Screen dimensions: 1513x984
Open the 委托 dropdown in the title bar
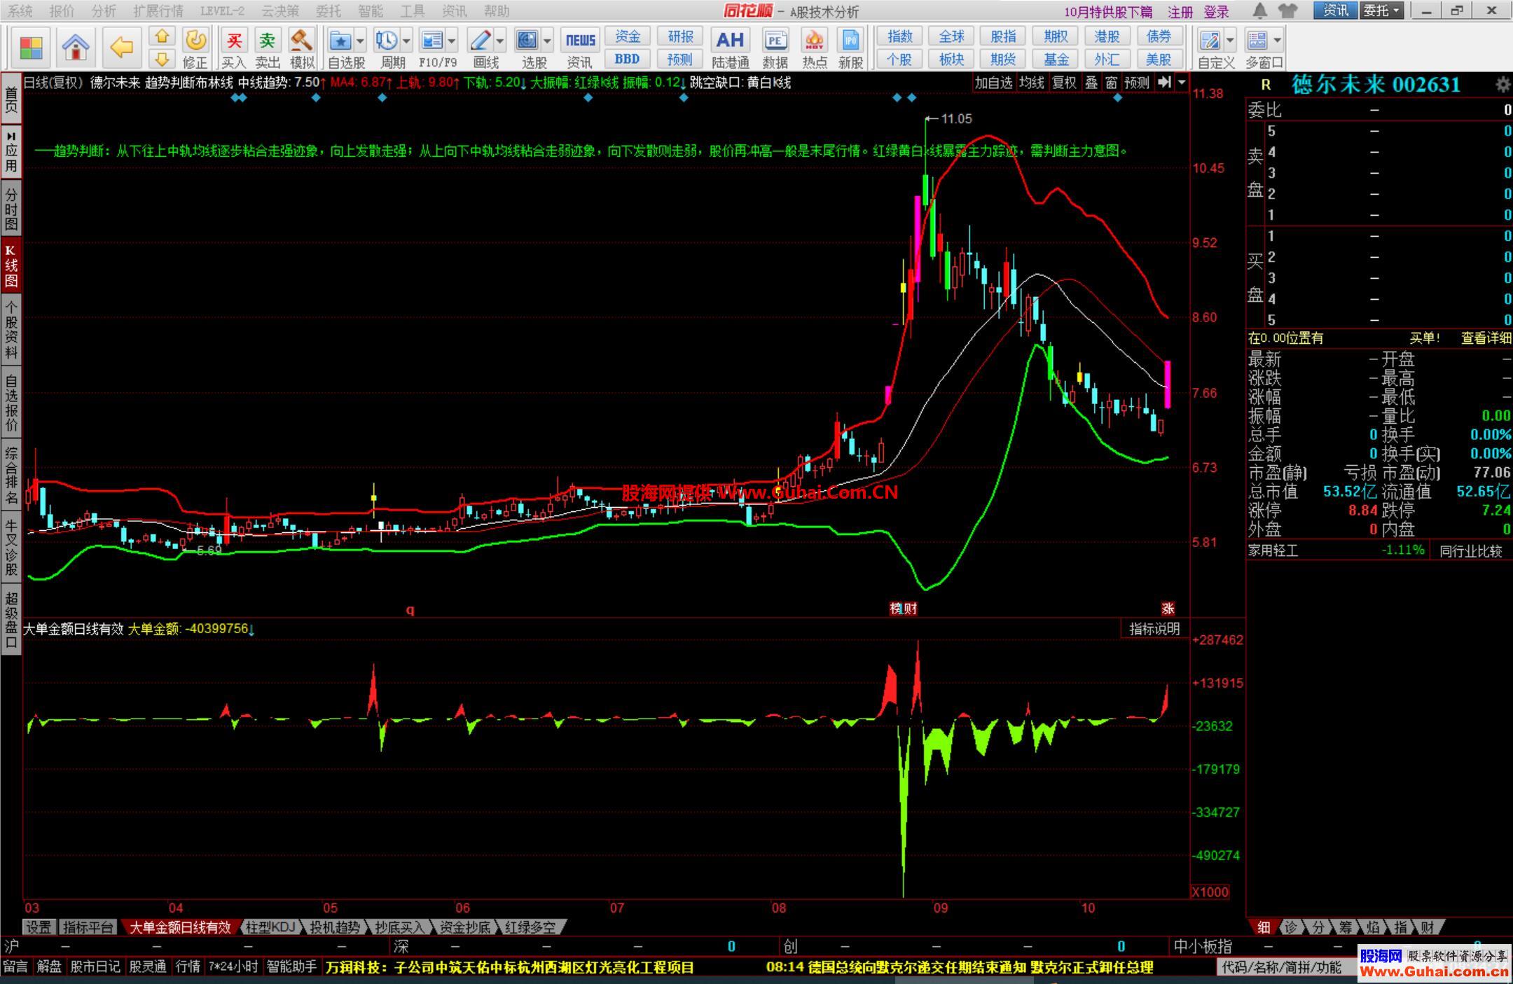pyautogui.click(x=1381, y=11)
